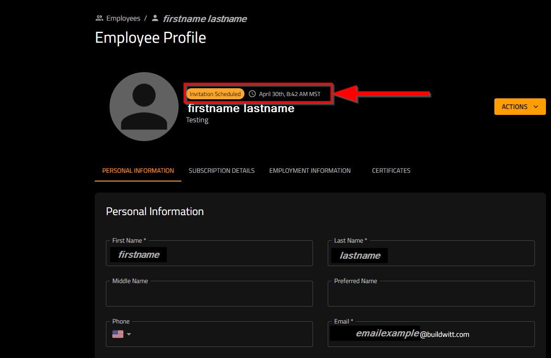Open the ACTIONS button menu
The width and height of the screenshot is (551, 358).
(x=515, y=107)
